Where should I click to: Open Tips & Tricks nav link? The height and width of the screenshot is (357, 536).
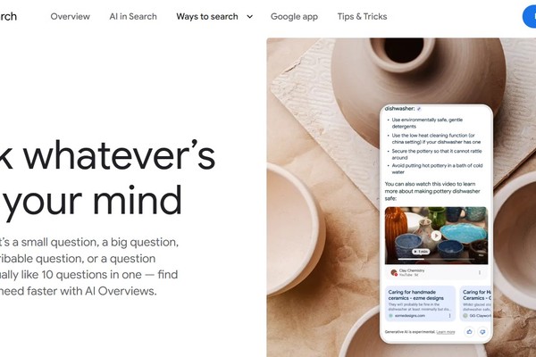[362, 16]
